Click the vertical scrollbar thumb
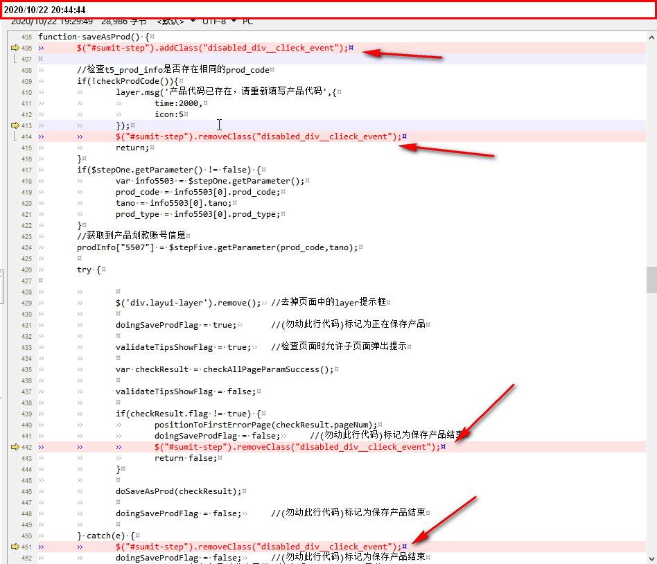Image resolution: width=657 pixels, height=564 pixels. pos(651,280)
